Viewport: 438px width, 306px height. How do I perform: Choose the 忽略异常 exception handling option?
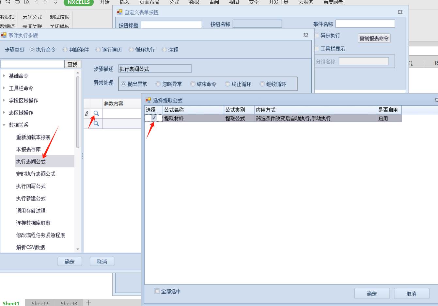pyautogui.click(x=158, y=84)
